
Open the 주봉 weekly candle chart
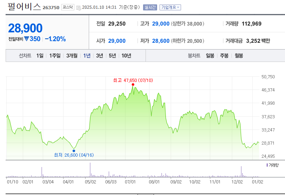[x=224, y=56]
